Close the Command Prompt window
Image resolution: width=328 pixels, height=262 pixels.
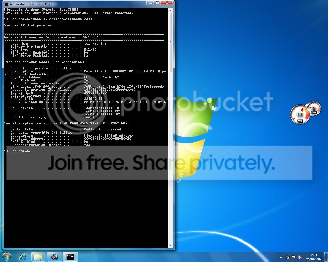[x=167, y=3]
